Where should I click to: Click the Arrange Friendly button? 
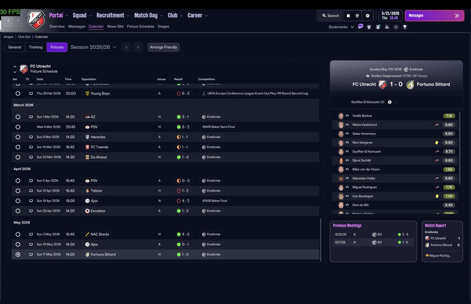(x=163, y=47)
